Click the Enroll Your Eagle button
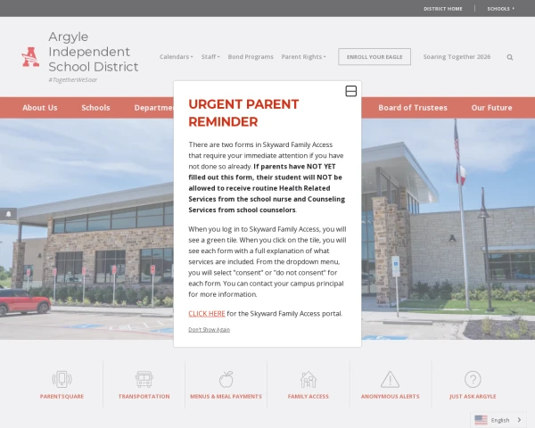 coord(374,57)
